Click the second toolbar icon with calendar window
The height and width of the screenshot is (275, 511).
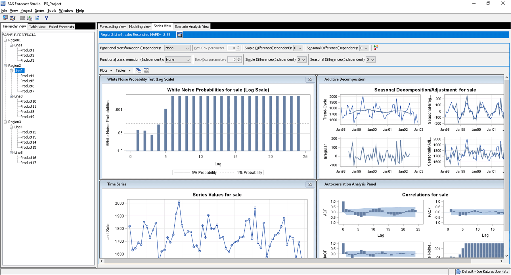13,18
